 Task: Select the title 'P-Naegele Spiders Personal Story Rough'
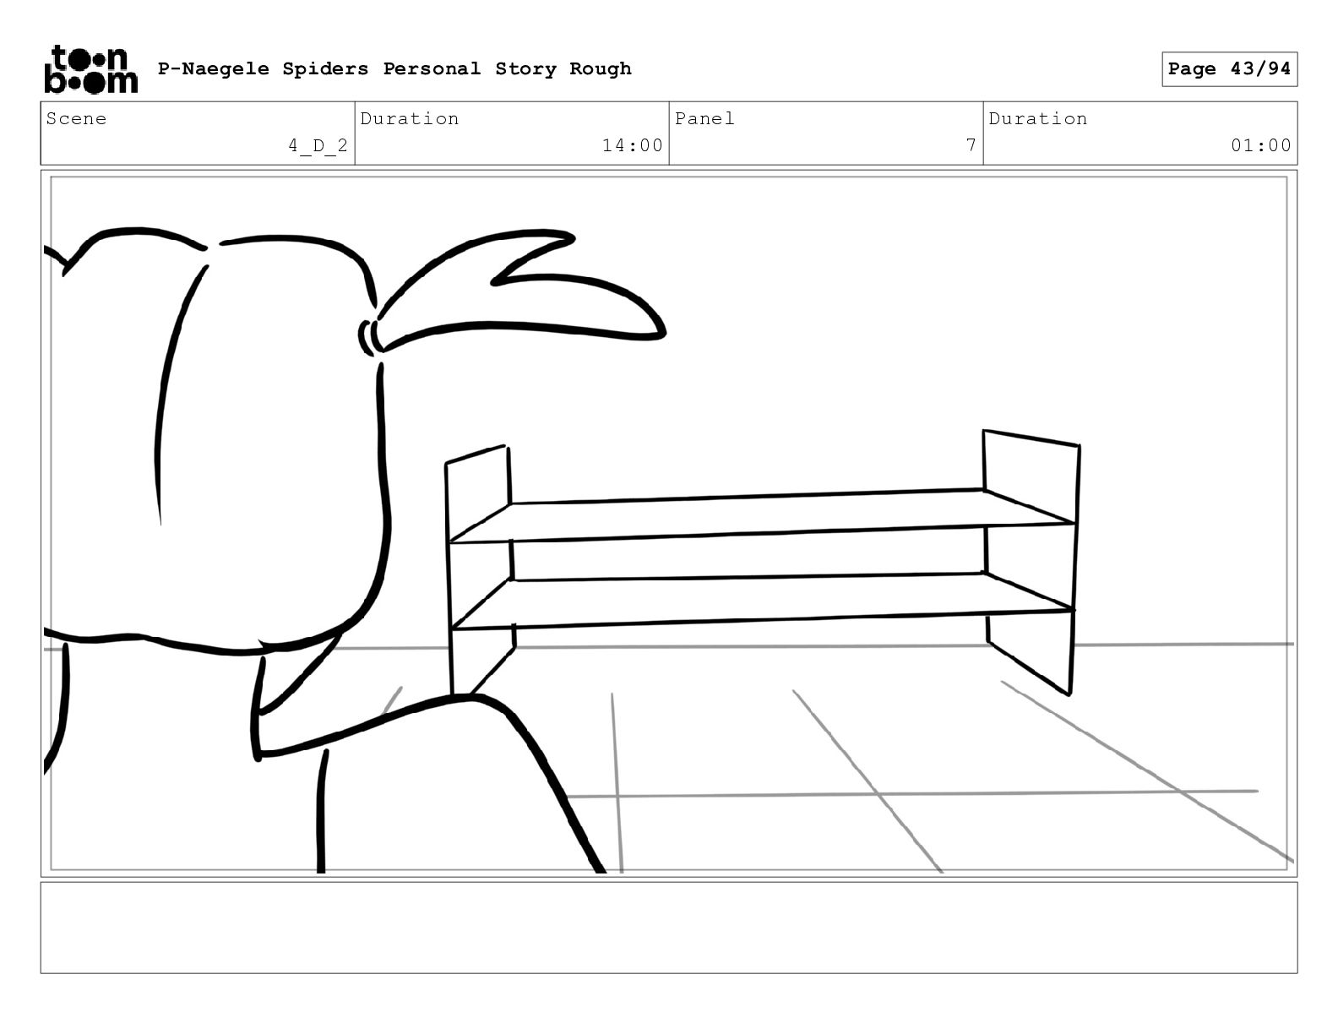(394, 68)
